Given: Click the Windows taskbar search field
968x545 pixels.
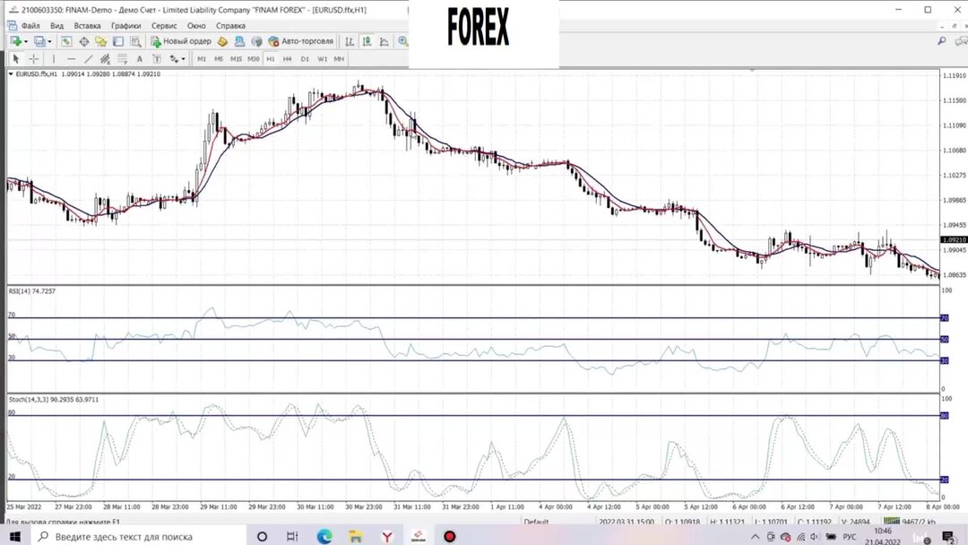Looking at the screenshot, I should (138, 536).
